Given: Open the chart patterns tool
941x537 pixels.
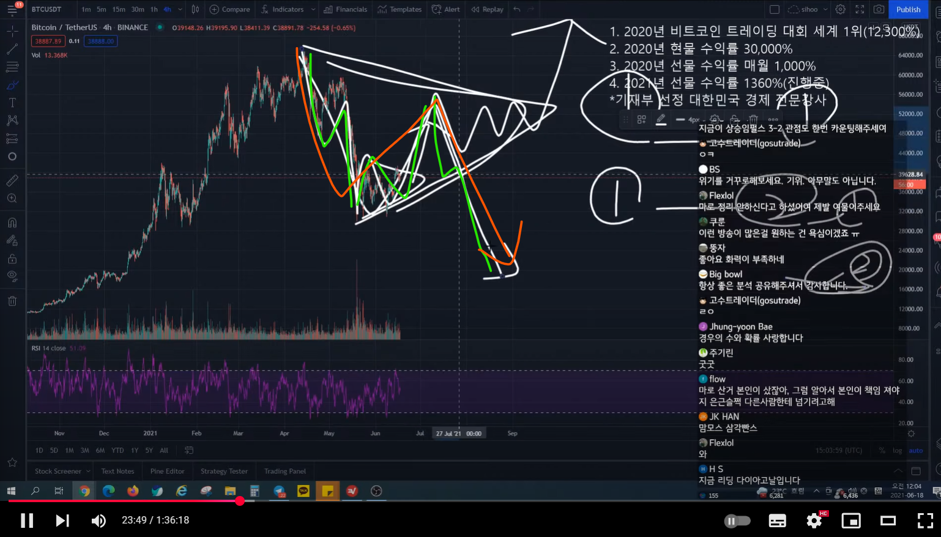Looking at the screenshot, I should point(12,120).
